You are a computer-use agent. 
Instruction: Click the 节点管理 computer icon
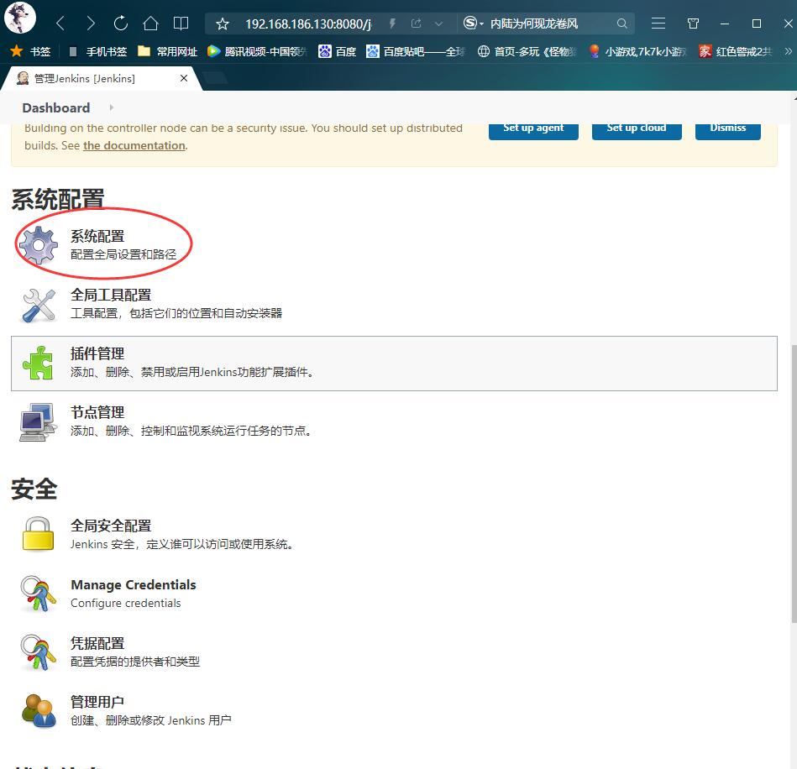(x=38, y=421)
